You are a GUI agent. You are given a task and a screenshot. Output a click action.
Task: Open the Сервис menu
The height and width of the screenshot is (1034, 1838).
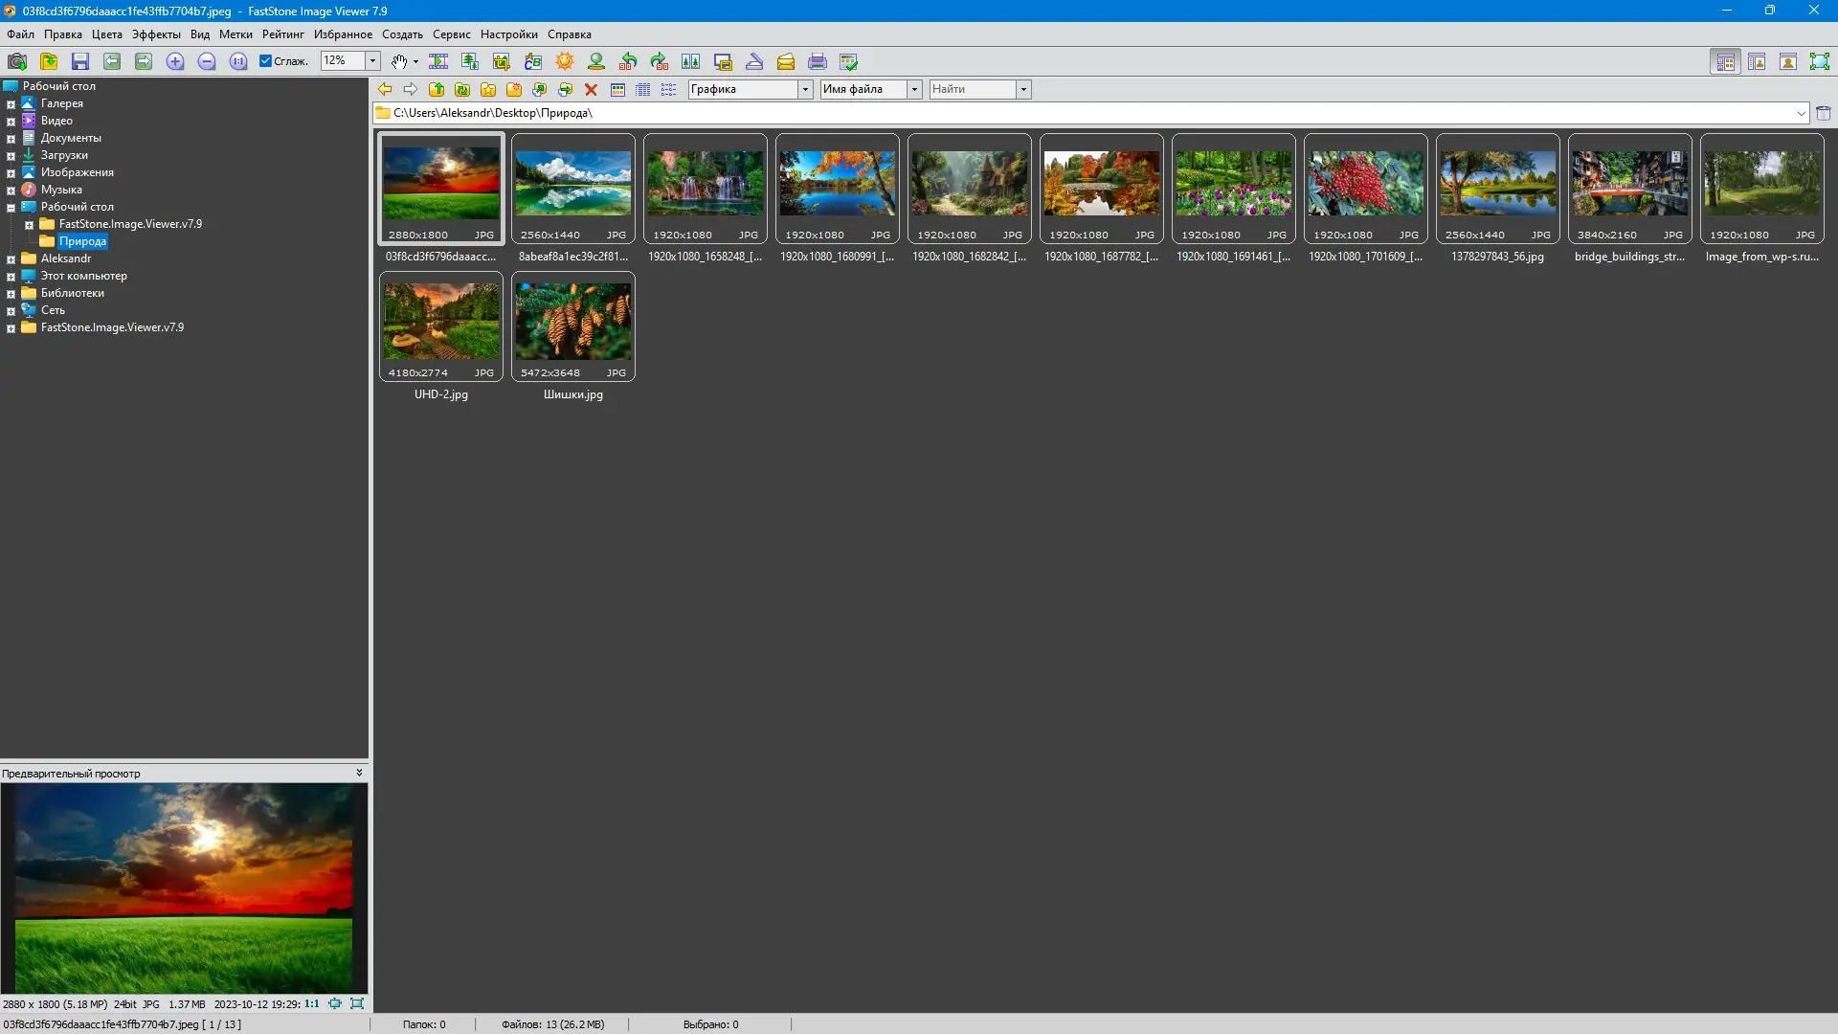(x=451, y=34)
